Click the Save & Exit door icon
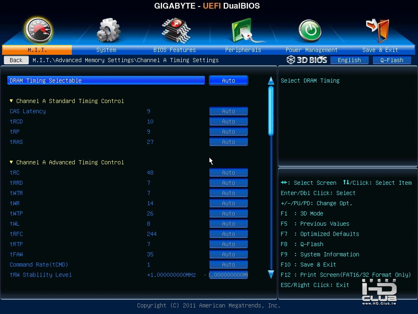Screen dimensions: 418x314 click(x=378, y=30)
